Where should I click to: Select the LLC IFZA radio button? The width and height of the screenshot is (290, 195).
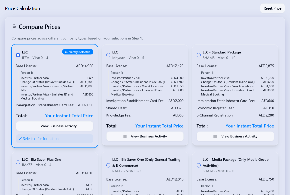(18, 55)
